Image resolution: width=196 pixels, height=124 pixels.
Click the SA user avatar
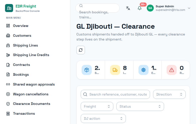tap(150, 8)
